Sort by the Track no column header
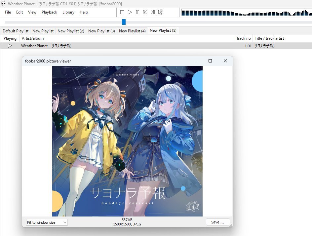Viewport: 312px width, 236px height. pos(243,38)
